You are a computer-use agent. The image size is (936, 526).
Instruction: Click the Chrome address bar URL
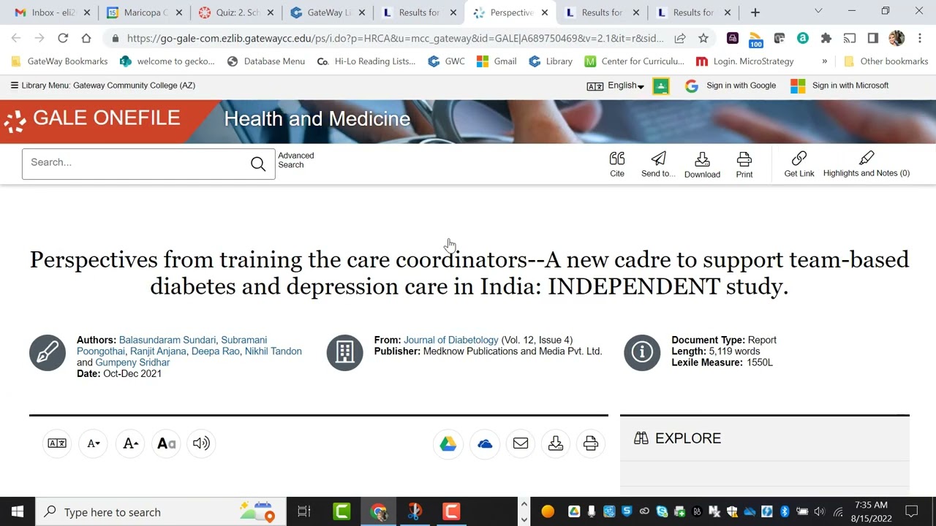click(396, 38)
